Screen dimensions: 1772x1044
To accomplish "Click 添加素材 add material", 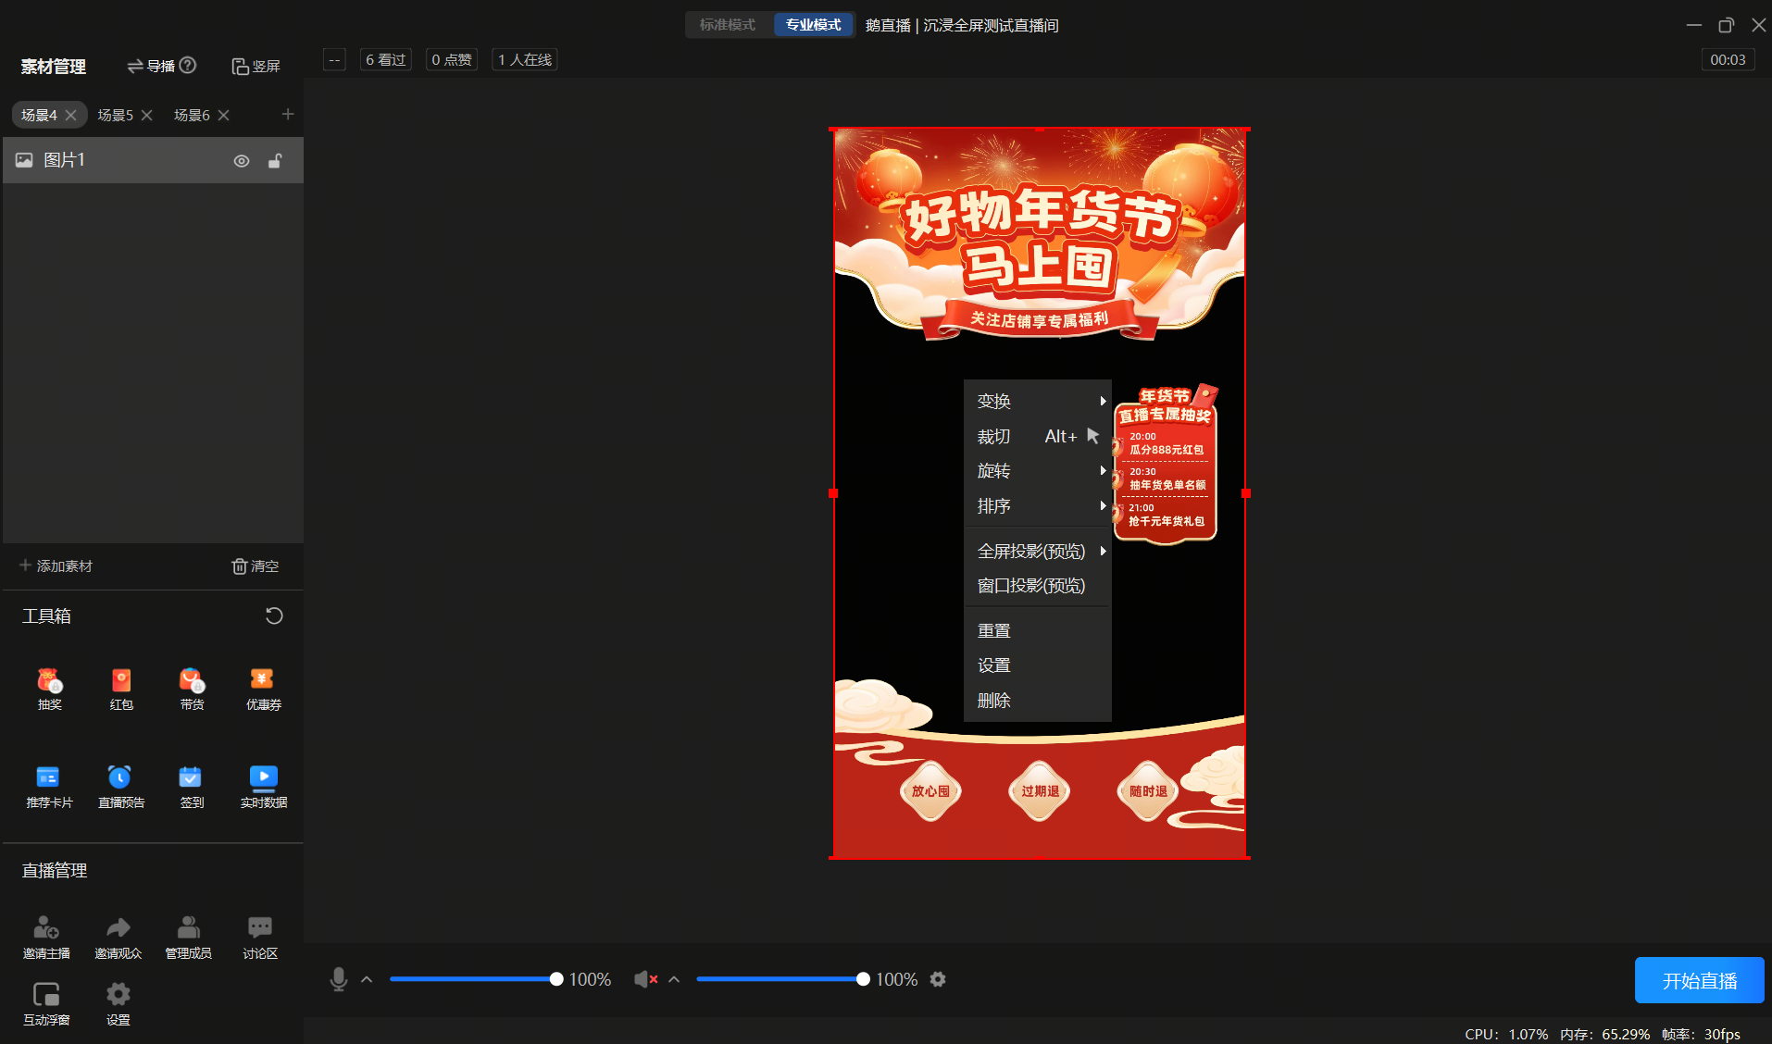I will coord(56,565).
